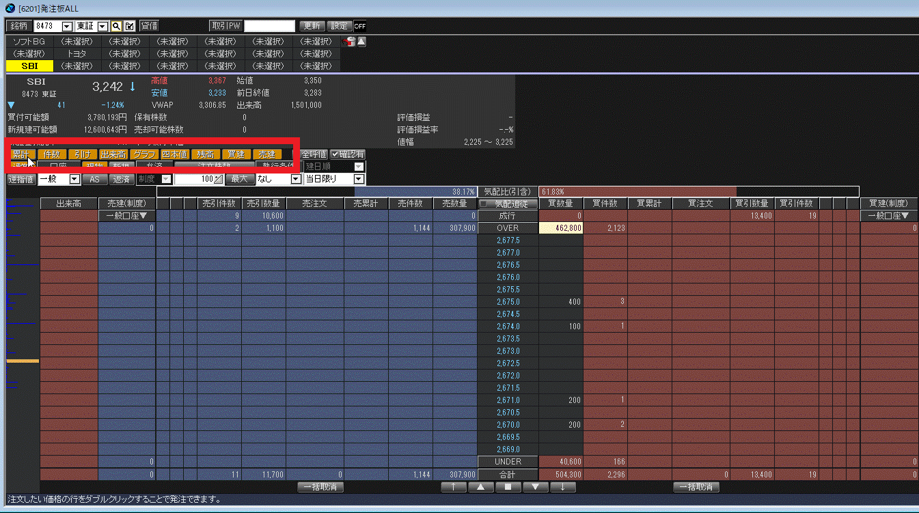Toggle the 出来高 column button
Screen dimensions: 919x513
click(113, 154)
